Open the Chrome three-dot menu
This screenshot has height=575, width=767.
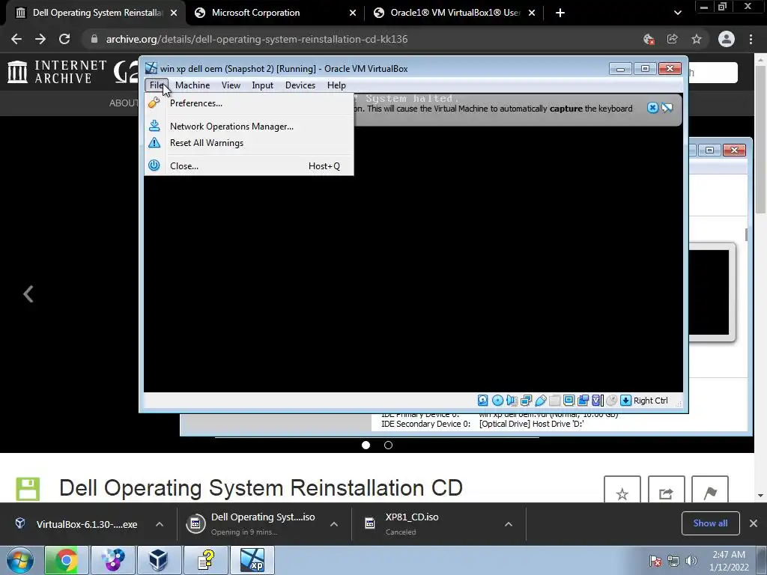[751, 39]
